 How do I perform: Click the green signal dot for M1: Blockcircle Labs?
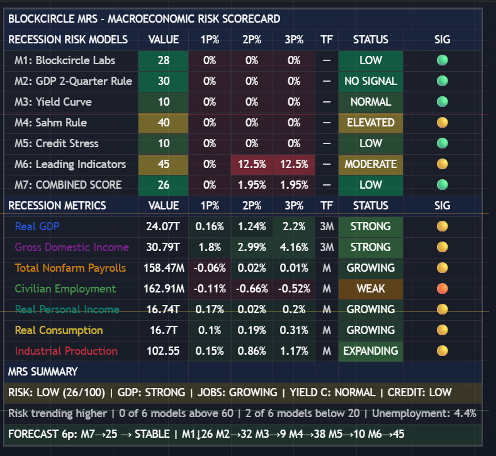click(x=442, y=60)
